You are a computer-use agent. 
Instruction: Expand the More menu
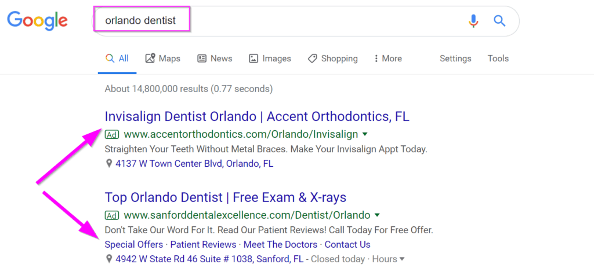[x=388, y=58]
